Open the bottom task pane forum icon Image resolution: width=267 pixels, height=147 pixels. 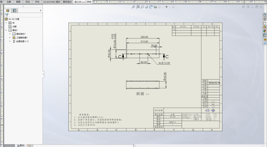[x=265, y=43]
